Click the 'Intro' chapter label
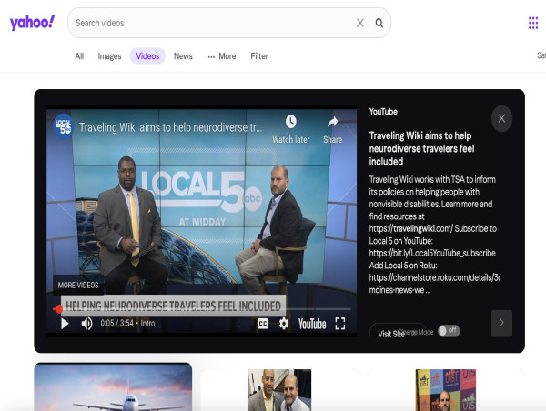The image size is (546, 411). pos(147,324)
